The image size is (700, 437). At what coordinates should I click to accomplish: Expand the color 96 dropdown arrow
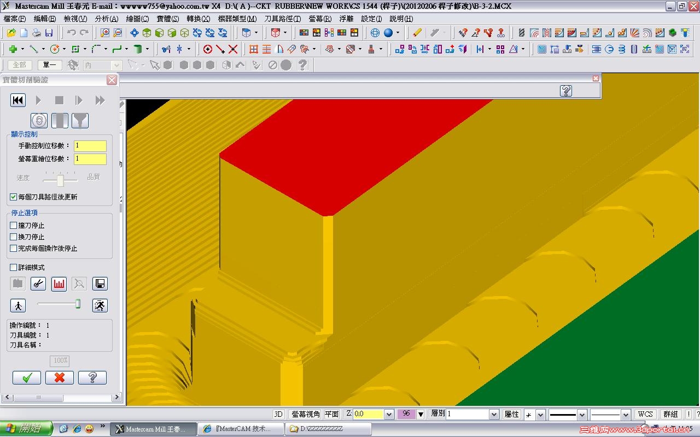(x=421, y=414)
